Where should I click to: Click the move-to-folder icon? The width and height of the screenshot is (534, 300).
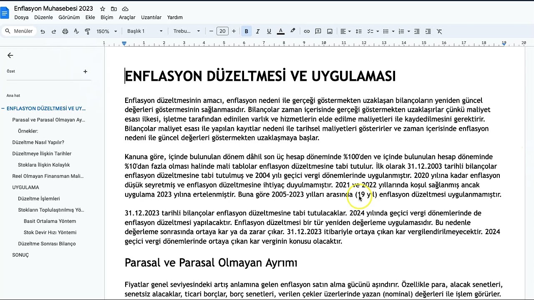pos(114,9)
